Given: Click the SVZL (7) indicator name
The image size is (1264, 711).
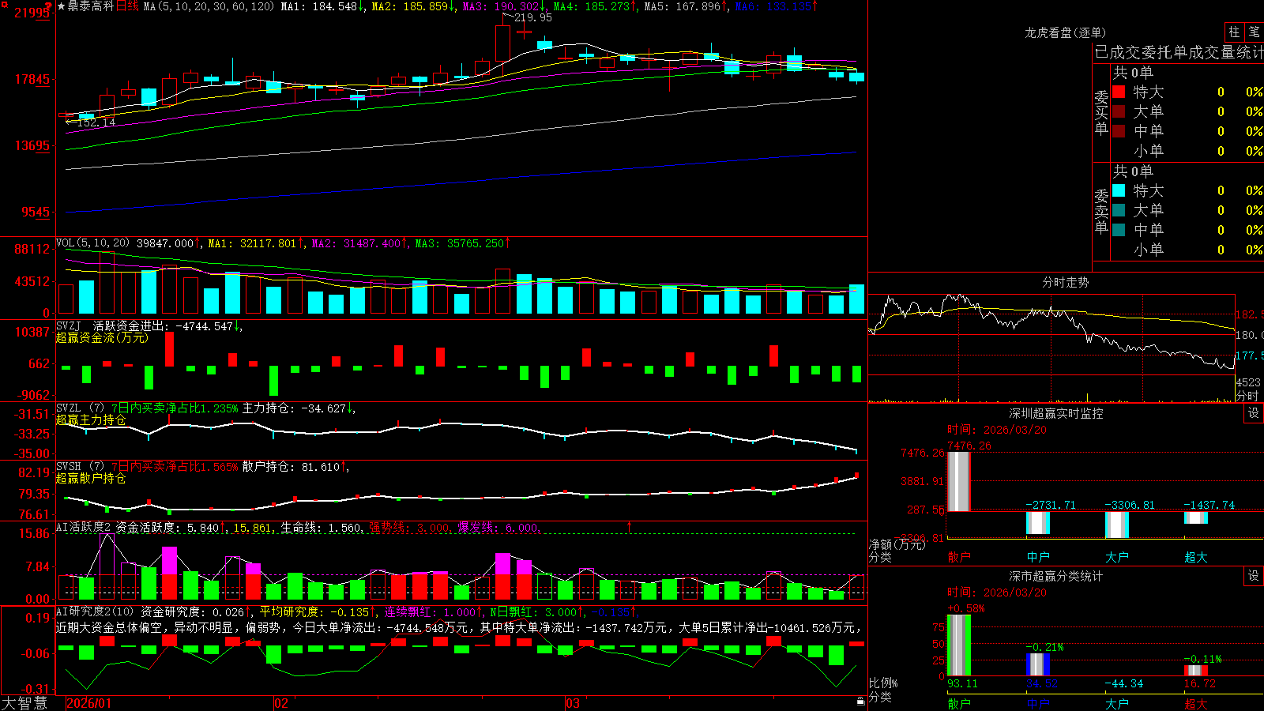Looking at the screenshot, I should [x=80, y=408].
